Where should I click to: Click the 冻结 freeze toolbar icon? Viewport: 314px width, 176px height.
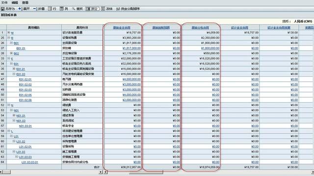103,9
